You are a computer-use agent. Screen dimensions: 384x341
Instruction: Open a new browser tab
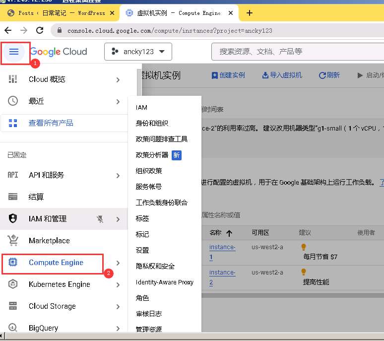(x=250, y=13)
